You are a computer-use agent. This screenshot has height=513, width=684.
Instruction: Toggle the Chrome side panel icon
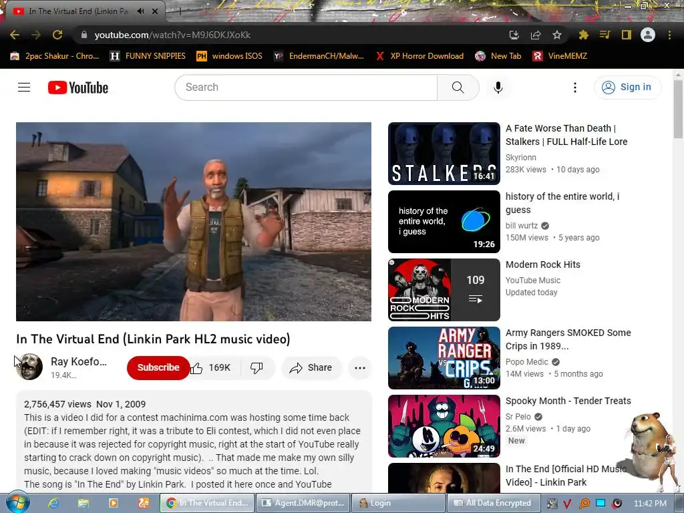(627, 35)
